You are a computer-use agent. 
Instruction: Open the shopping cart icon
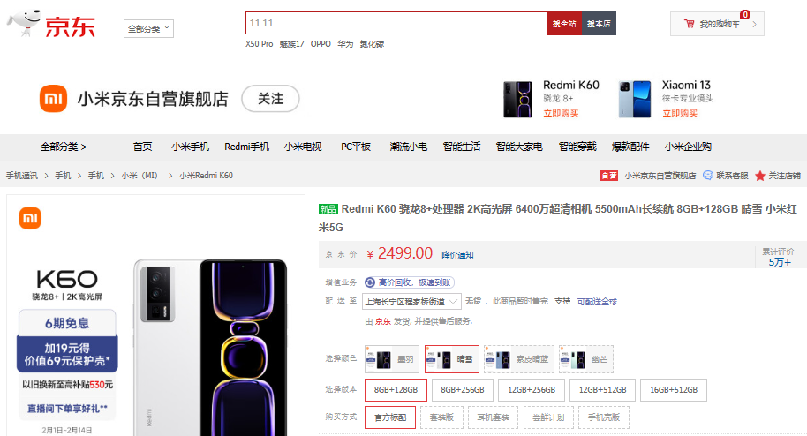pyautogui.click(x=690, y=24)
